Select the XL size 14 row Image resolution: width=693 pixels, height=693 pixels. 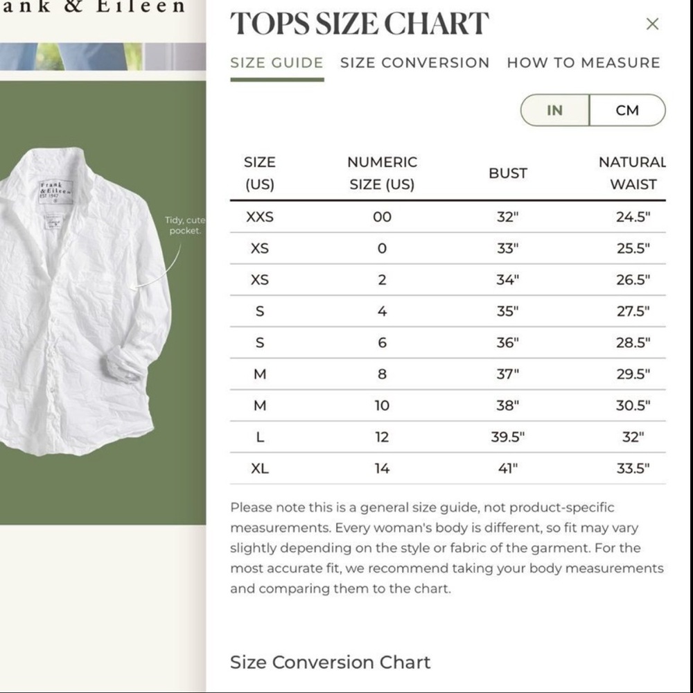(448, 468)
